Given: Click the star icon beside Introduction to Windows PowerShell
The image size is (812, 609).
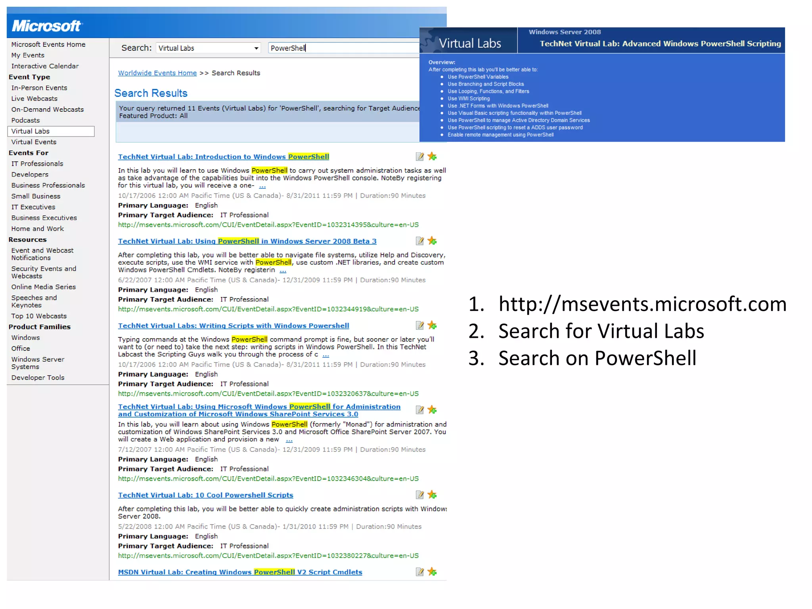Looking at the screenshot, I should (432, 157).
